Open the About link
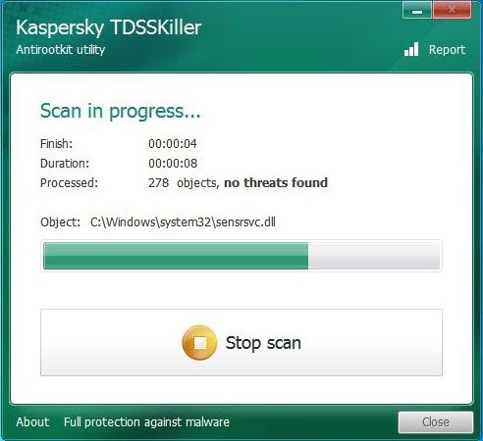 pyautogui.click(x=32, y=422)
